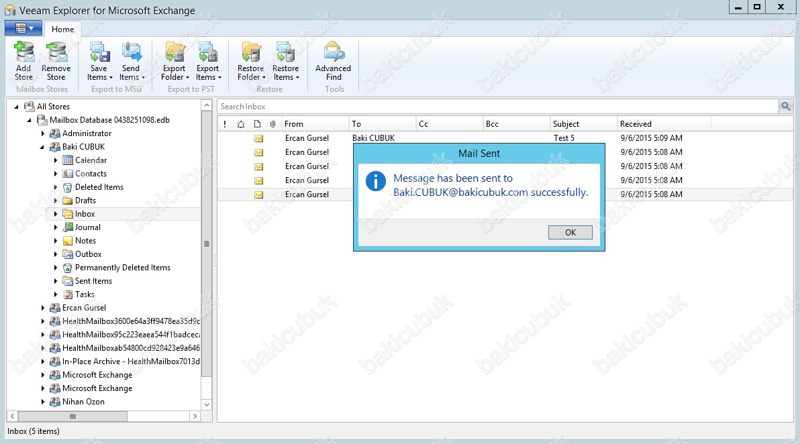800x444 pixels.
Task: Click the envelope icon of Test 5 mail
Action: [x=258, y=138]
